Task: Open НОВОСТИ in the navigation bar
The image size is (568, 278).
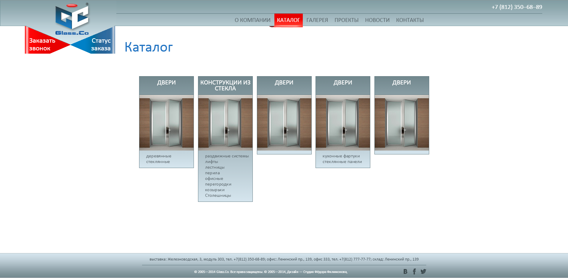Action: pos(377,20)
